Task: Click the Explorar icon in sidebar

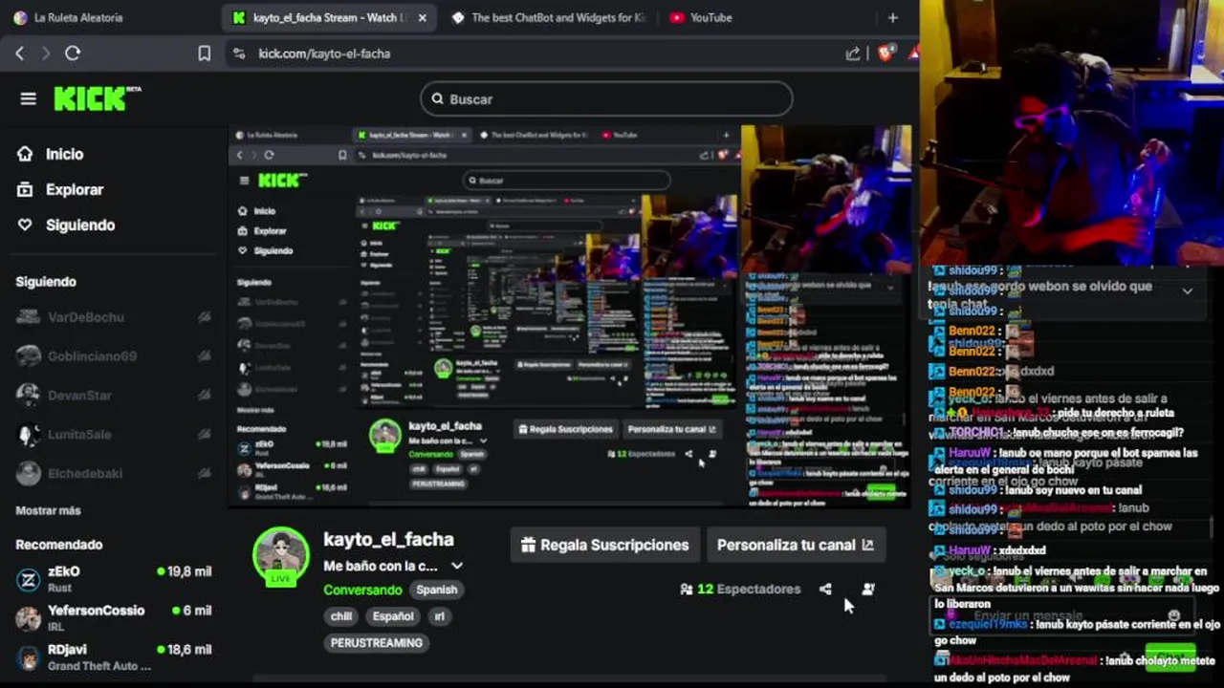Action: 25,189
